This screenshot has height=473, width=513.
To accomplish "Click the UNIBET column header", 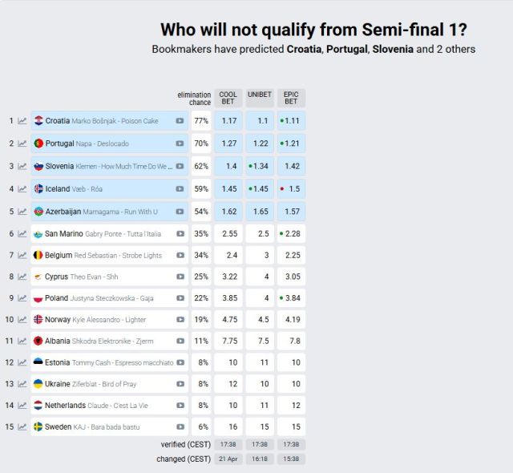I will pos(260,95).
